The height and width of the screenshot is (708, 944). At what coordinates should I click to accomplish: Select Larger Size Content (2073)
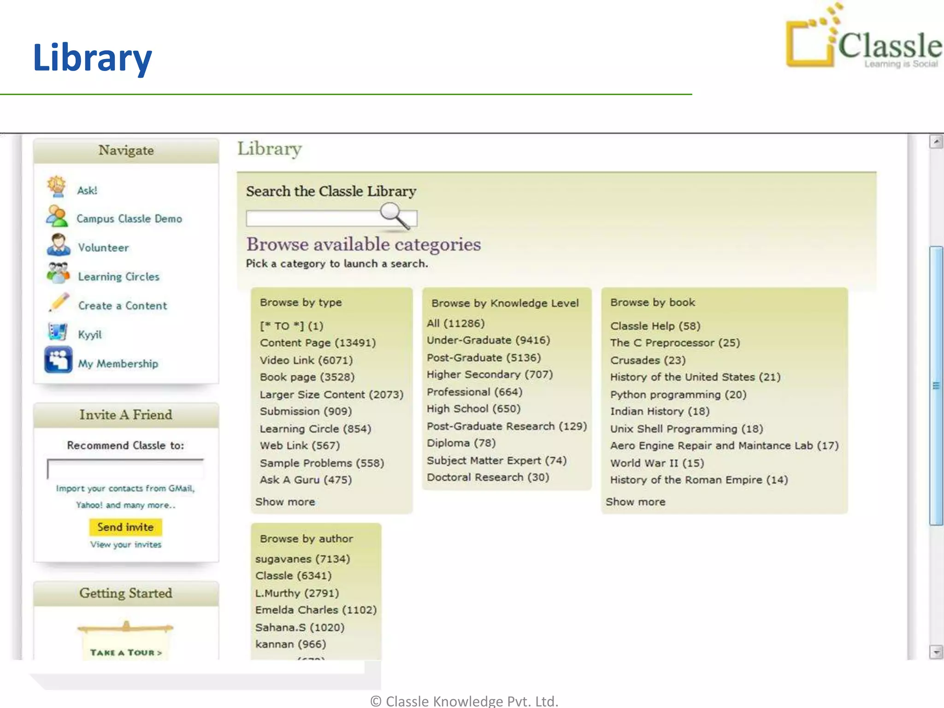point(332,395)
